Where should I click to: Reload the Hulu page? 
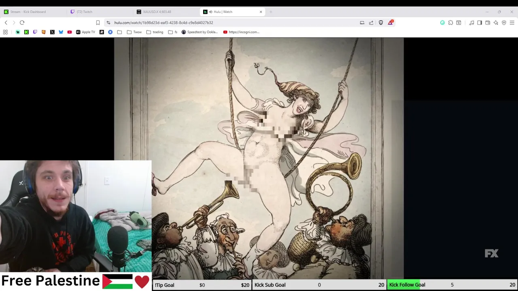point(22,23)
